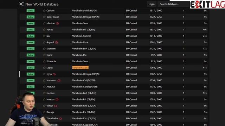Star the Ishtakar server row

coord(44,23)
